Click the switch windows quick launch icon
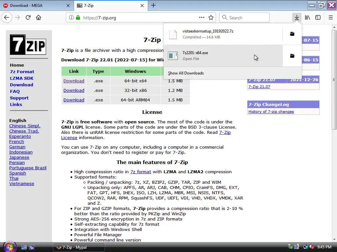The width and height of the screenshot is (337, 252). click(32, 247)
